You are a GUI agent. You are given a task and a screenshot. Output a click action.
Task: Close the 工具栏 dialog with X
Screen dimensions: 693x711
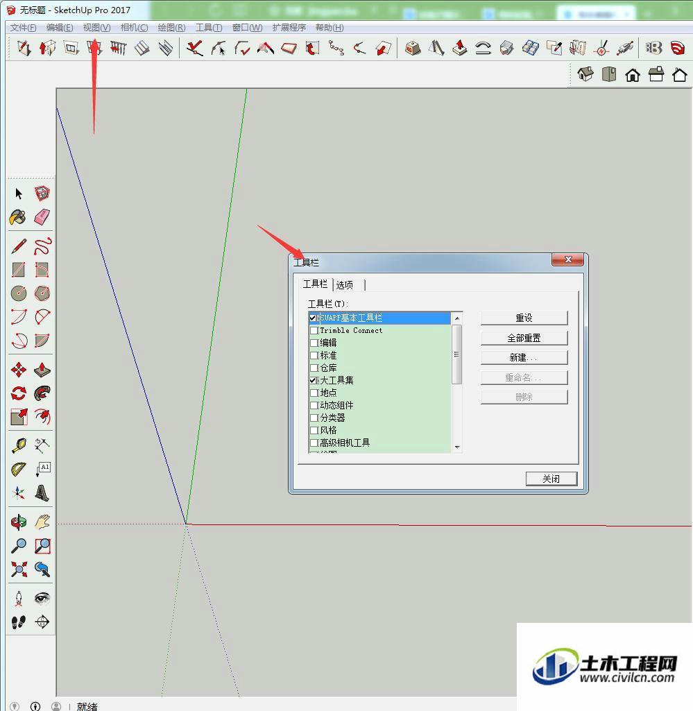coord(568,259)
